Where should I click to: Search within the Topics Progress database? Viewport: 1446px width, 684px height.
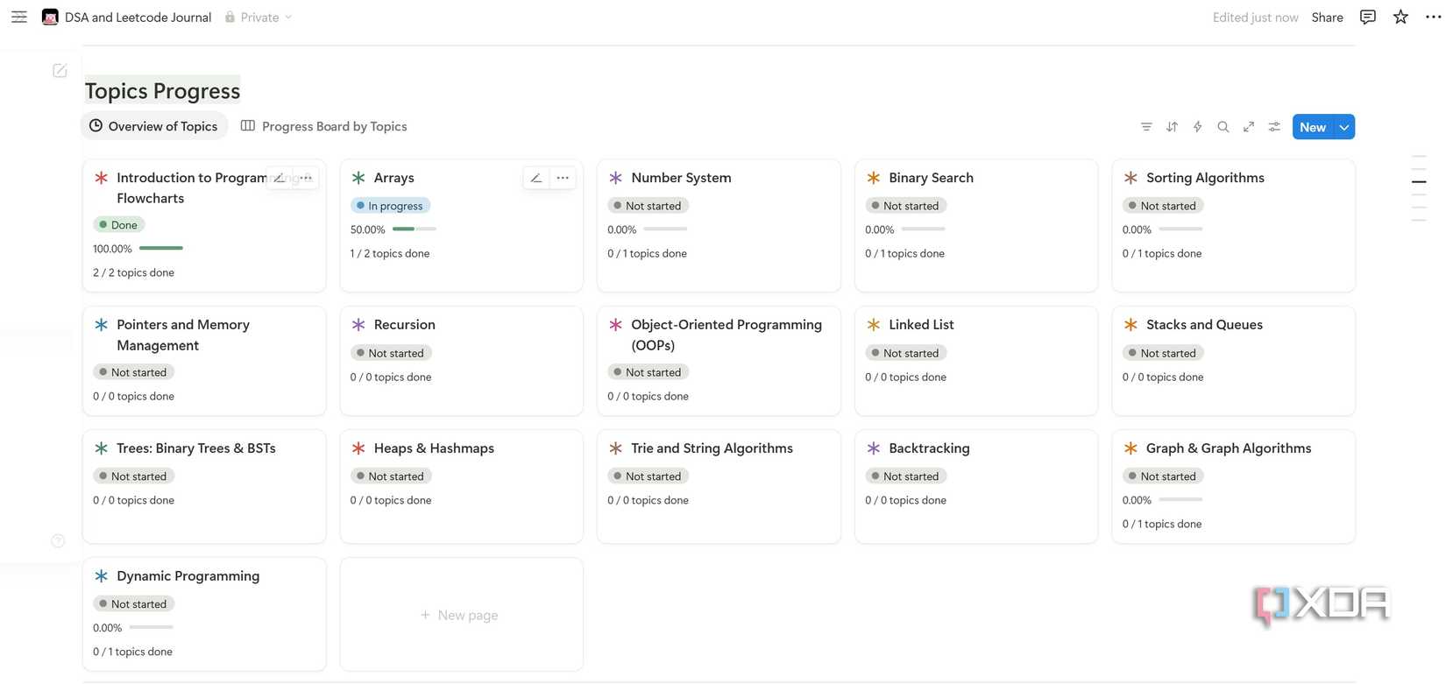tap(1223, 127)
